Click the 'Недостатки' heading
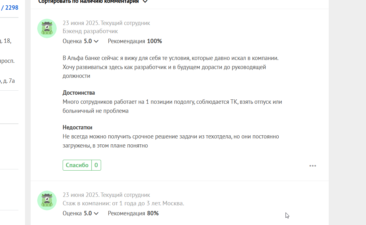 [x=77, y=127]
